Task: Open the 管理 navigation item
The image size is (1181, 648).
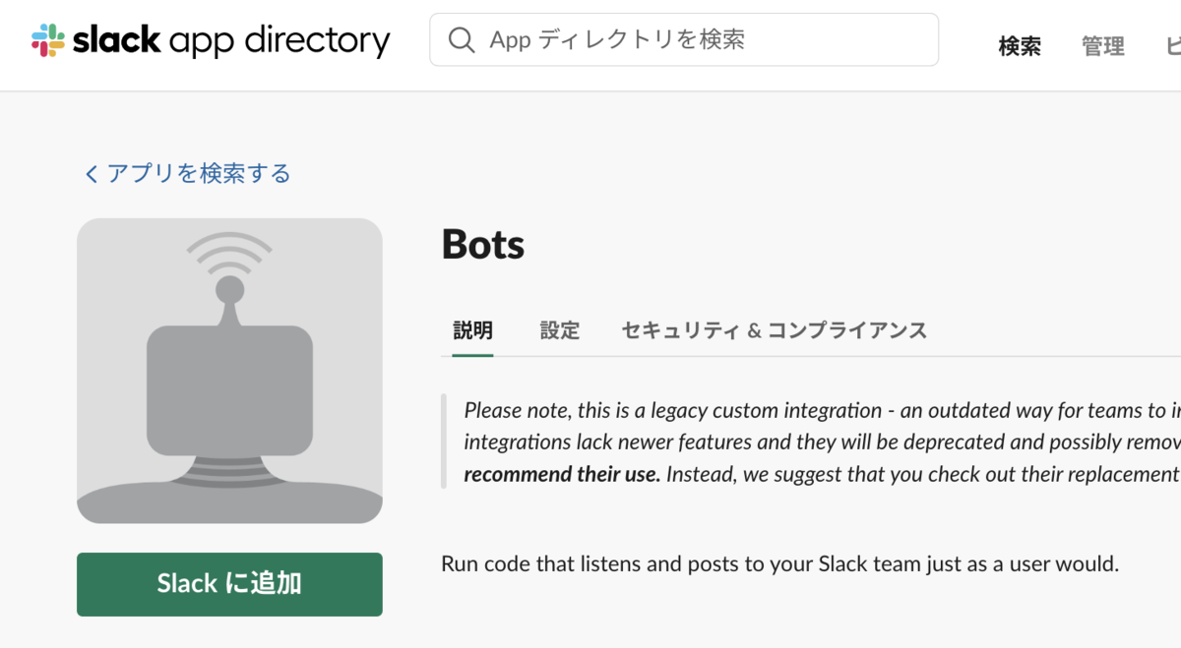Action: coord(1102,46)
